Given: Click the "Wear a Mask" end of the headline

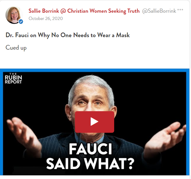Looking at the screenshot, I should (113, 35).
